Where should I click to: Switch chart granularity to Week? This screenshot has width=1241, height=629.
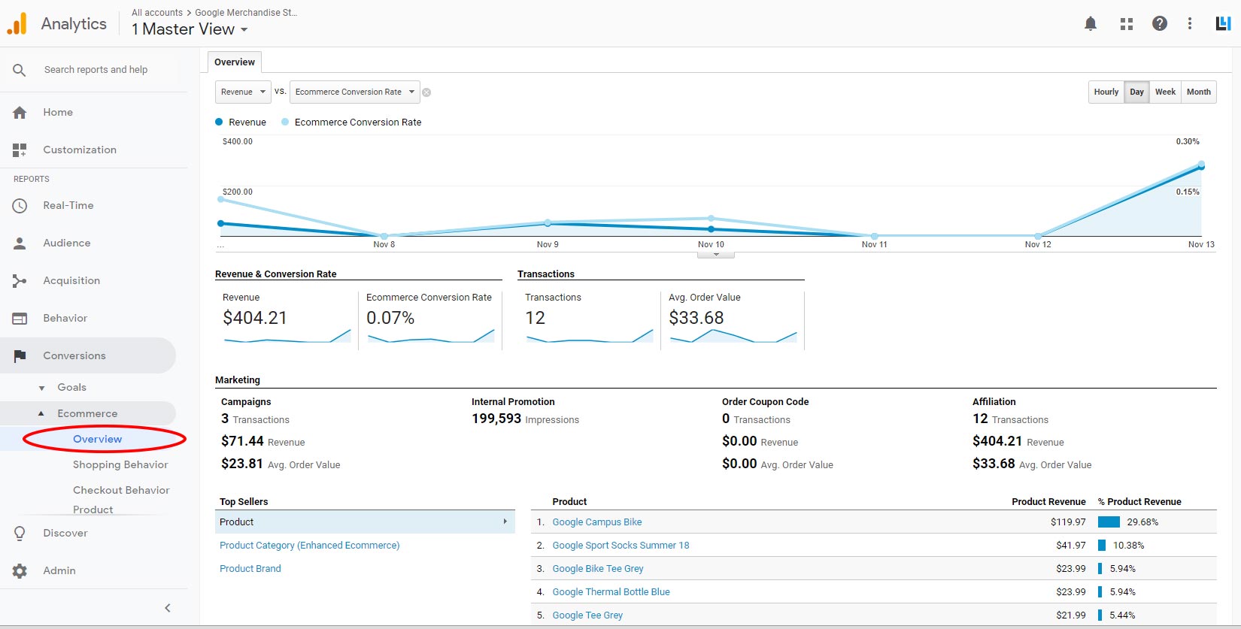click(x=1165, y=92)
